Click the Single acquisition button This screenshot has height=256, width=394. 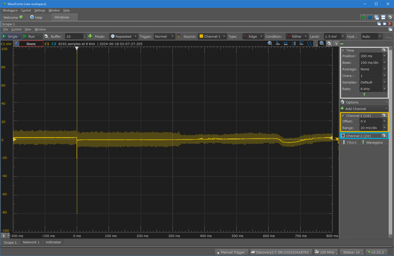12,36
